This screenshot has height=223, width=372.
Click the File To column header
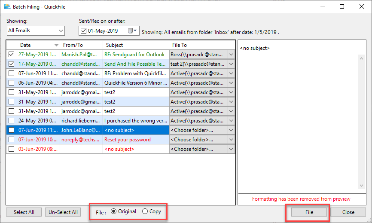pyautogui.click(x=202, y=45)
